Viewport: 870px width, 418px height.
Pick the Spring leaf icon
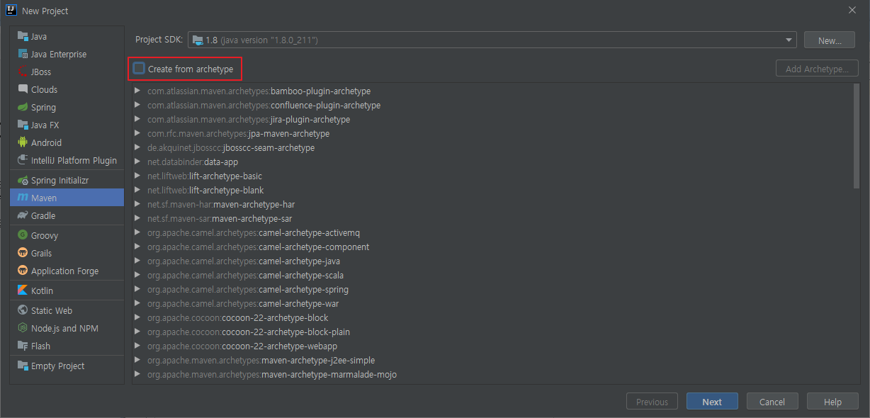point(23,107)
